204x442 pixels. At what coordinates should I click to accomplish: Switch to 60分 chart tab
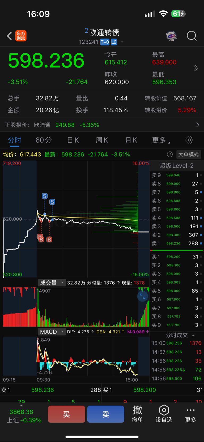pos(44,140)
